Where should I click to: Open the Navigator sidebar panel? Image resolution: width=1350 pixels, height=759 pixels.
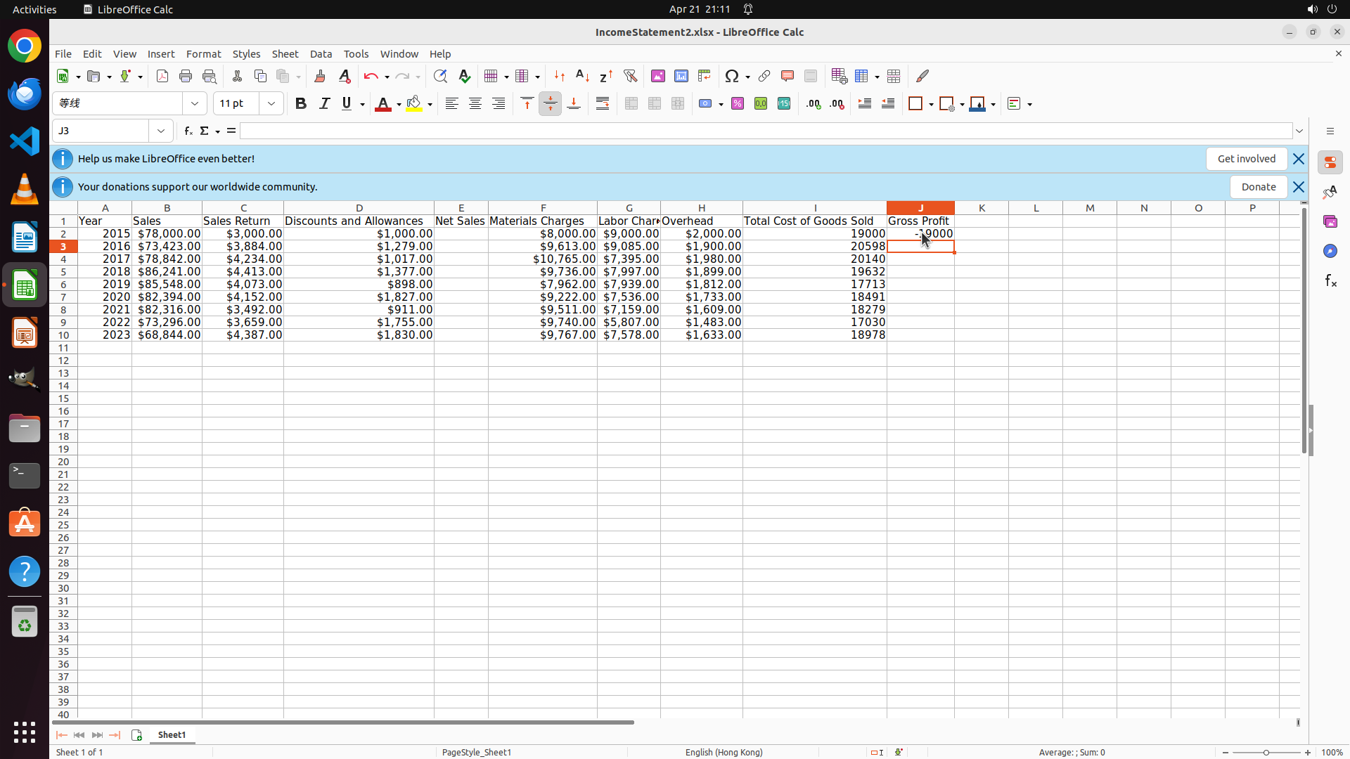1330,251
